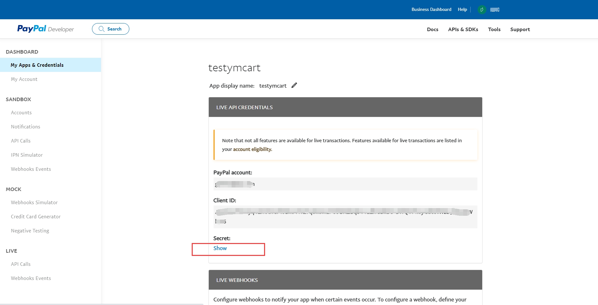Image resolution: width=598 pixels, height=305 pixels.
Task: Open Webhooks Events under Sandbox
Action: click(x=31, y=169)
